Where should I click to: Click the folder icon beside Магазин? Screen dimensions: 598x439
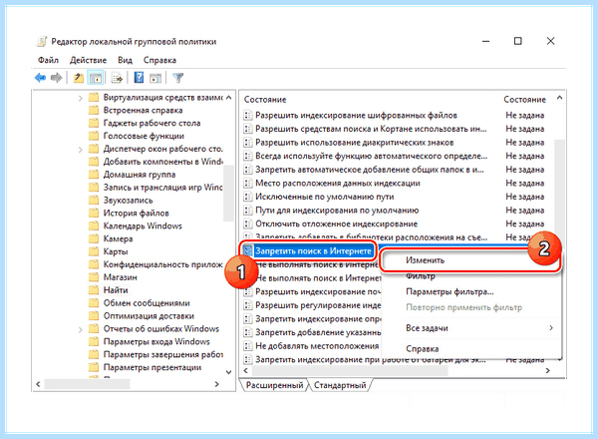tap(94, 277)
